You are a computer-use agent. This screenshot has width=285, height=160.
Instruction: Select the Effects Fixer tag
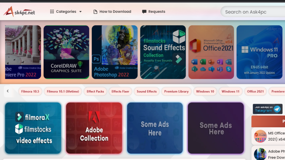click(120, 91)
